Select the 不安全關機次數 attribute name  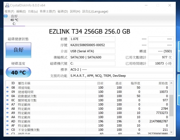coord(29,130)
